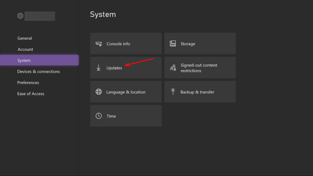Open the General settings section
This screenshot has width=313, height=176.
tap(25, 38)
